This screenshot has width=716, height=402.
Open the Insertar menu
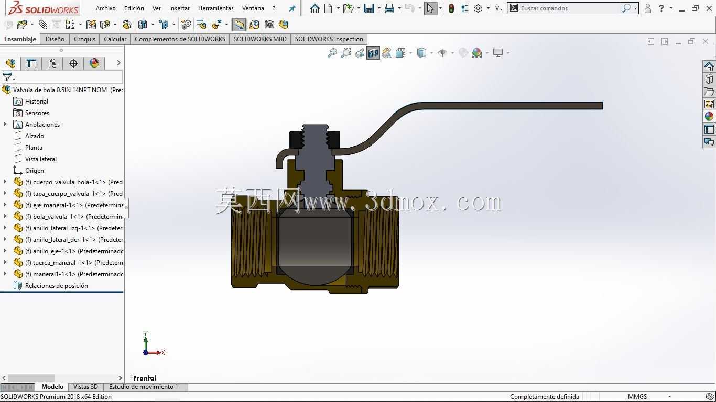click(179, 8)
